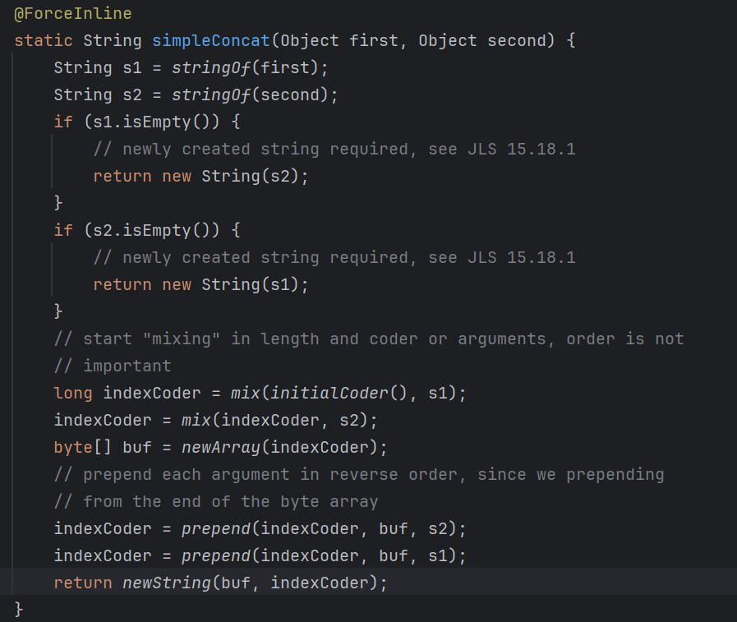This screenshot has width=737, height=622.
Task: Click stringOf in the s2 declaration
Action: coord(211,95)
